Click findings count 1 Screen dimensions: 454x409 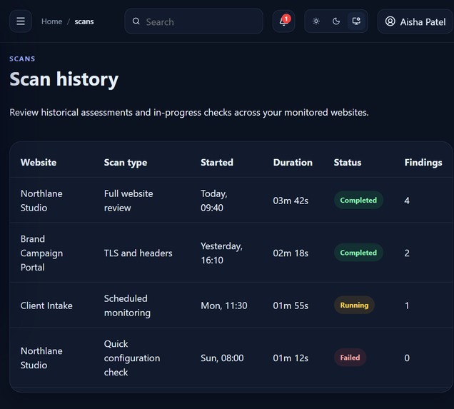pos(407,306)
